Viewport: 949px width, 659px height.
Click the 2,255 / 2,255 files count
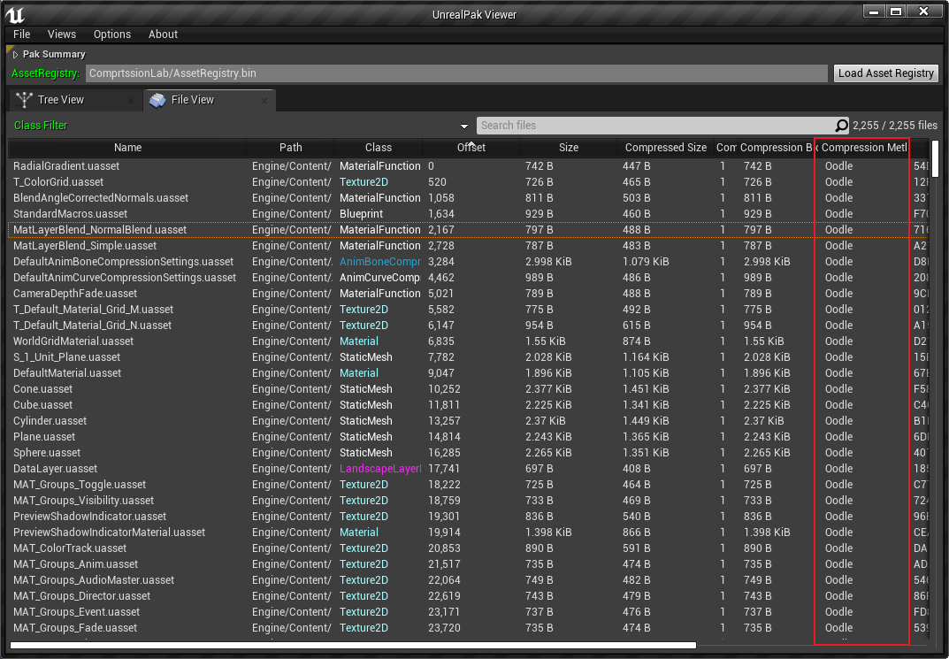point(895,126)
